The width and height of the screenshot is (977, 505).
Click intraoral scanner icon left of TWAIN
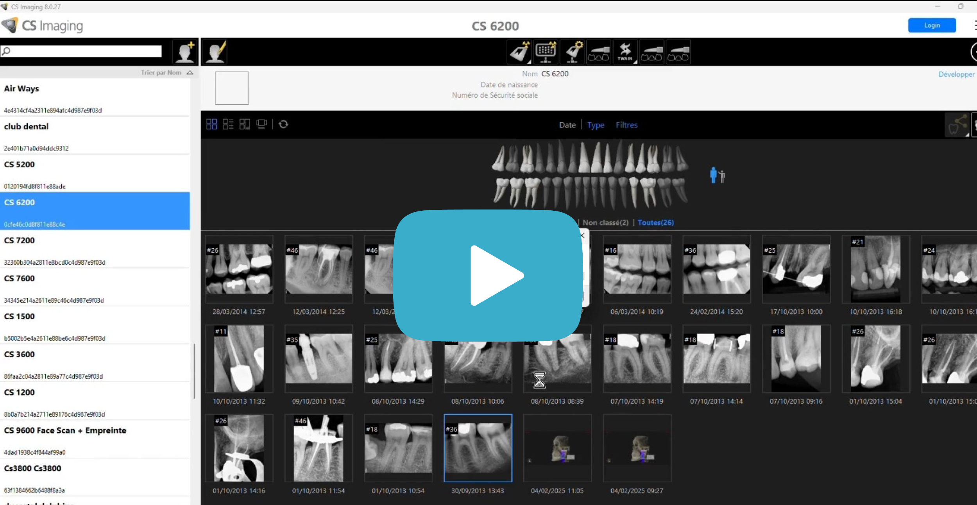(598, 52)
